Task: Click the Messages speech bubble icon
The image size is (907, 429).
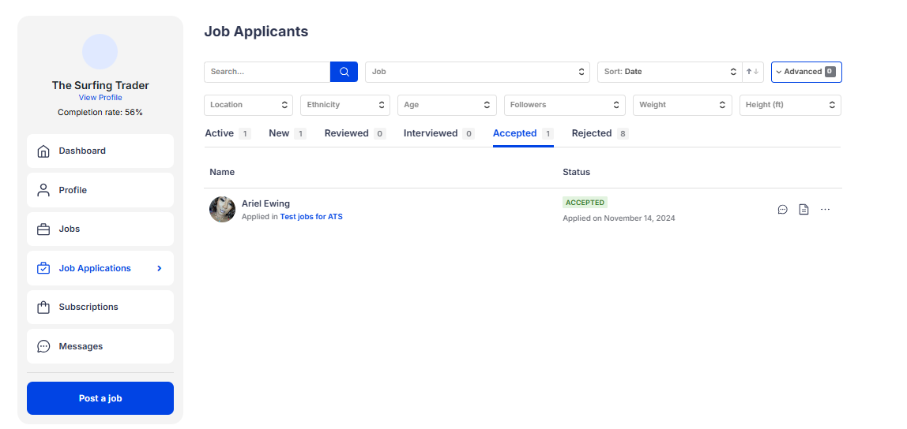Action: (43, 346)
